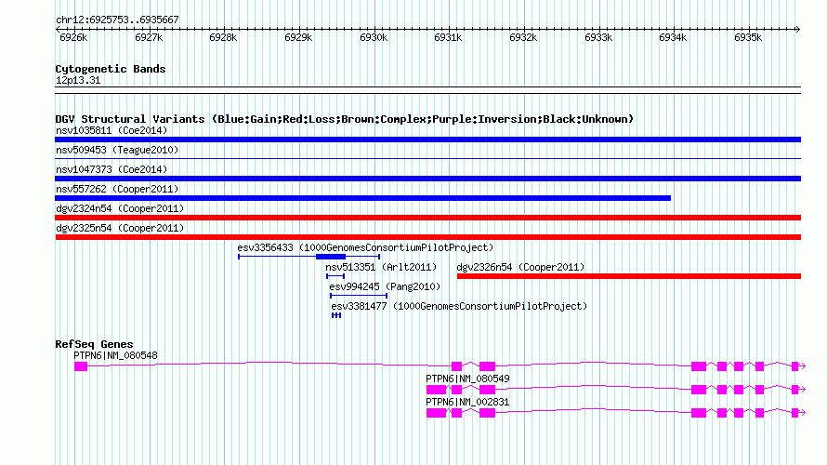Click the last exon arrow of PTPN6|NM_080548
The image size is (827, 465).
(x=798, y=366)
